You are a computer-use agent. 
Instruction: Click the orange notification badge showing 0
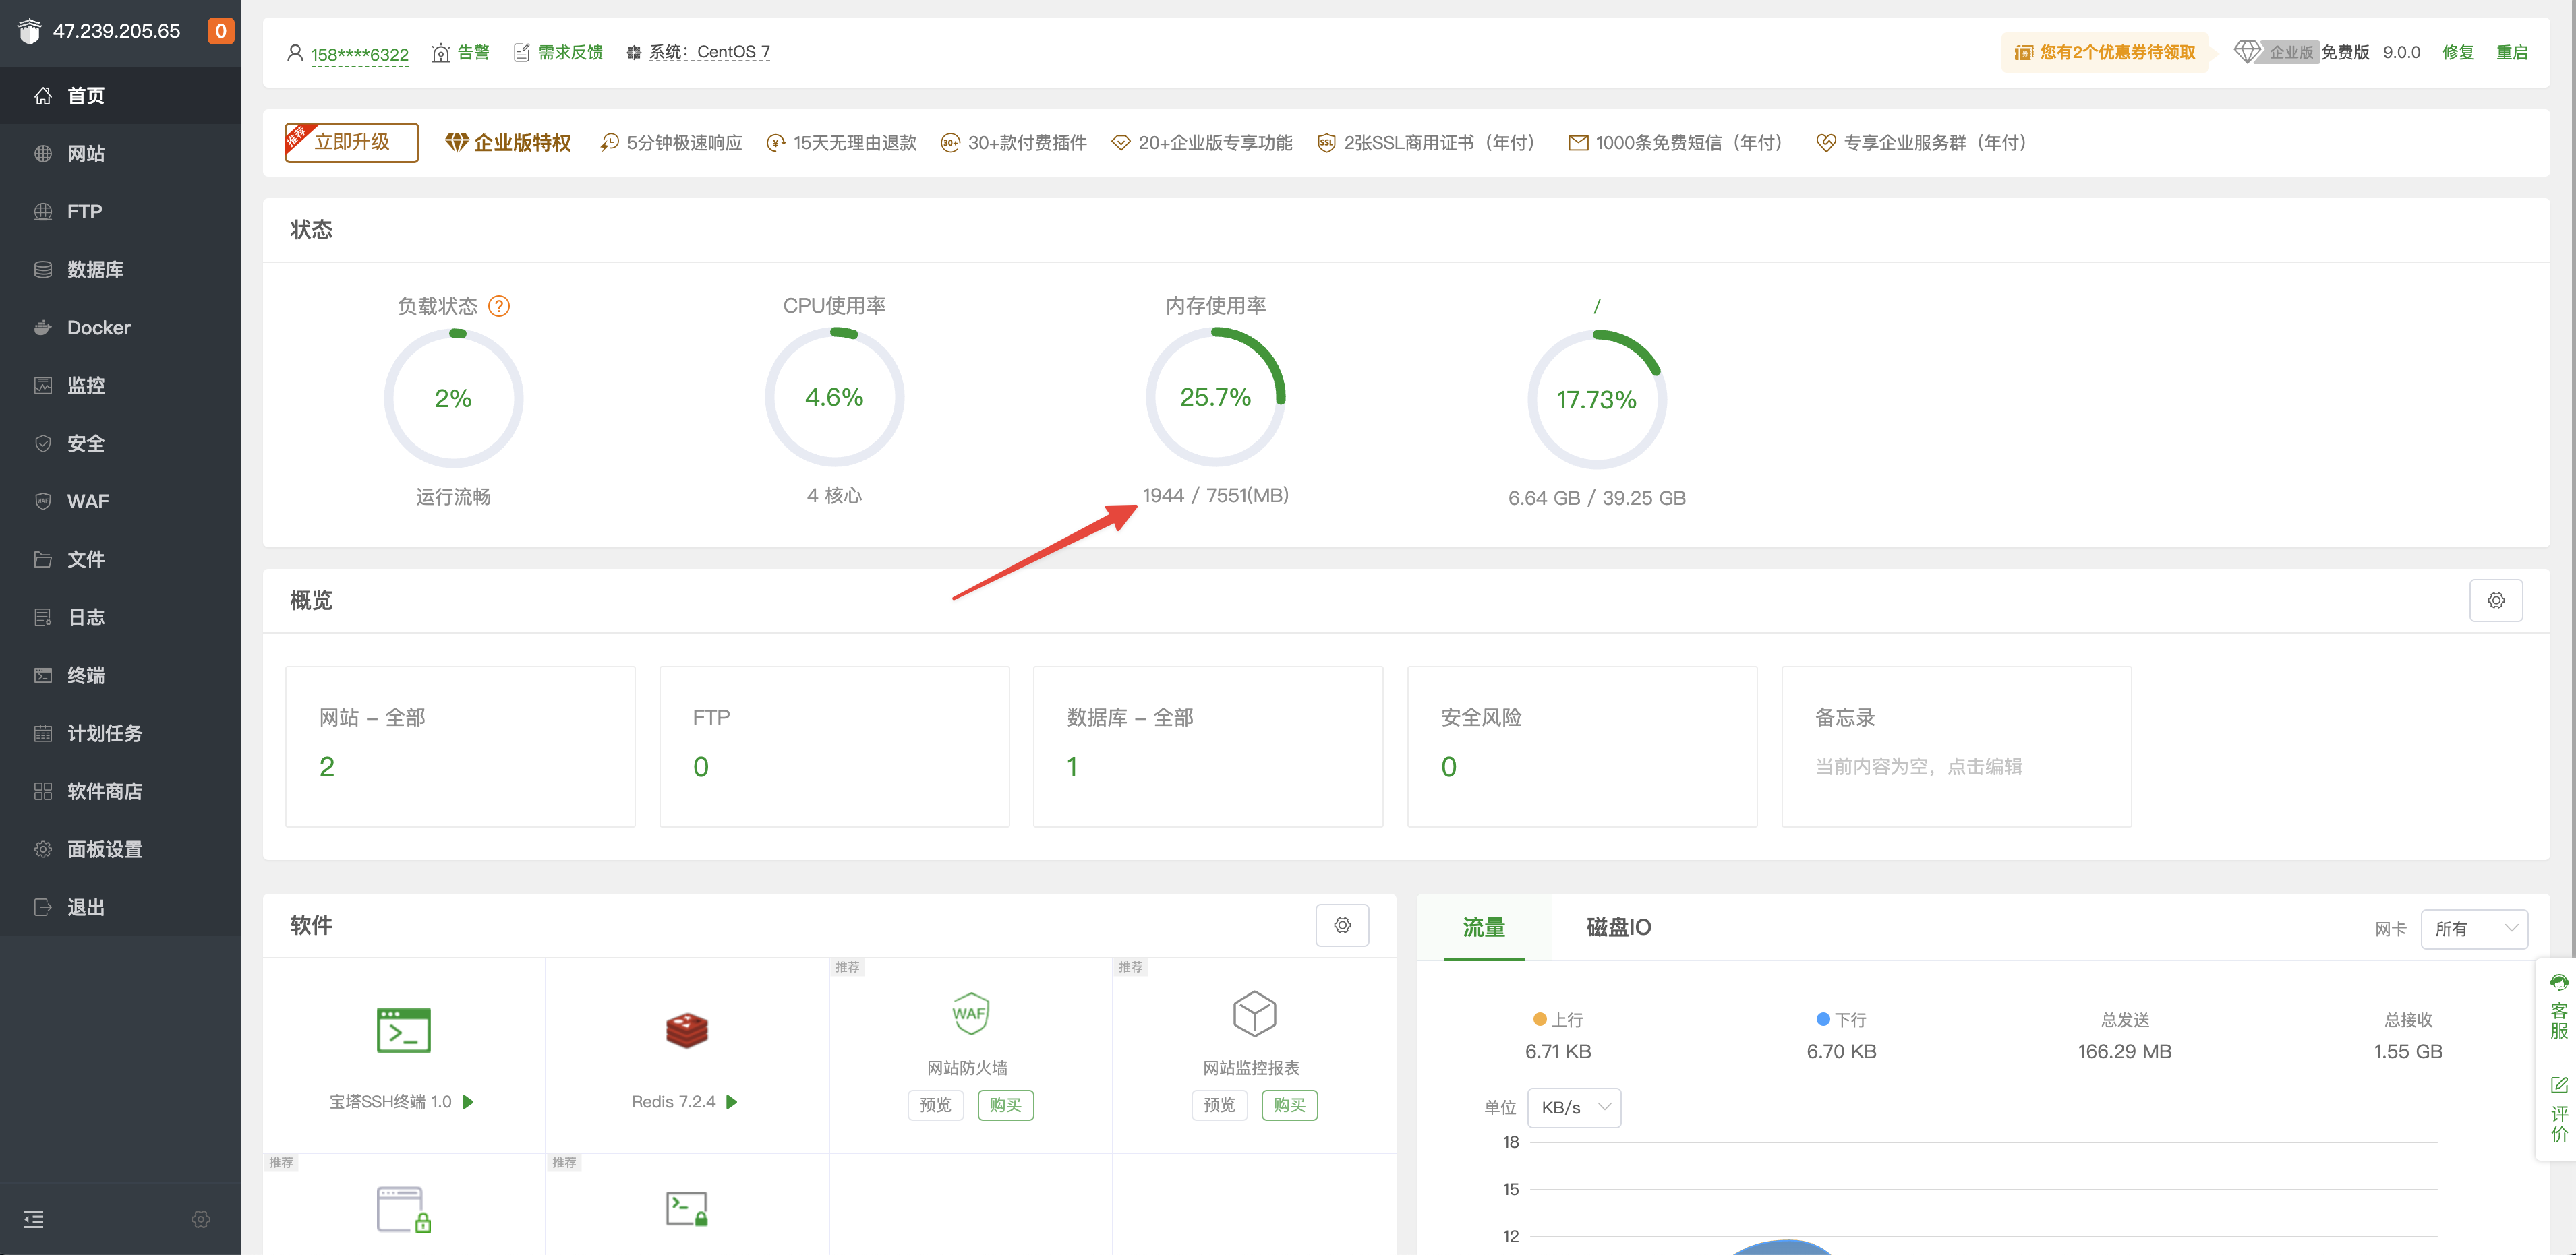[220, 31]
